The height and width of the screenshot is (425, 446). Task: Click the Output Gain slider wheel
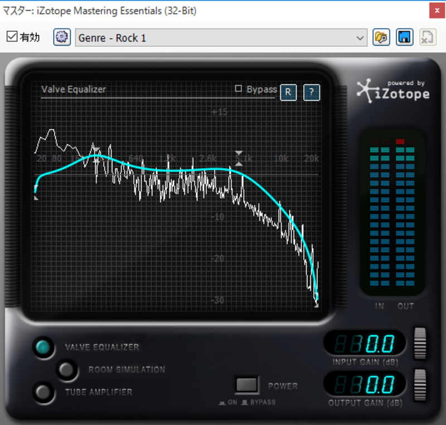pos(420,385)
